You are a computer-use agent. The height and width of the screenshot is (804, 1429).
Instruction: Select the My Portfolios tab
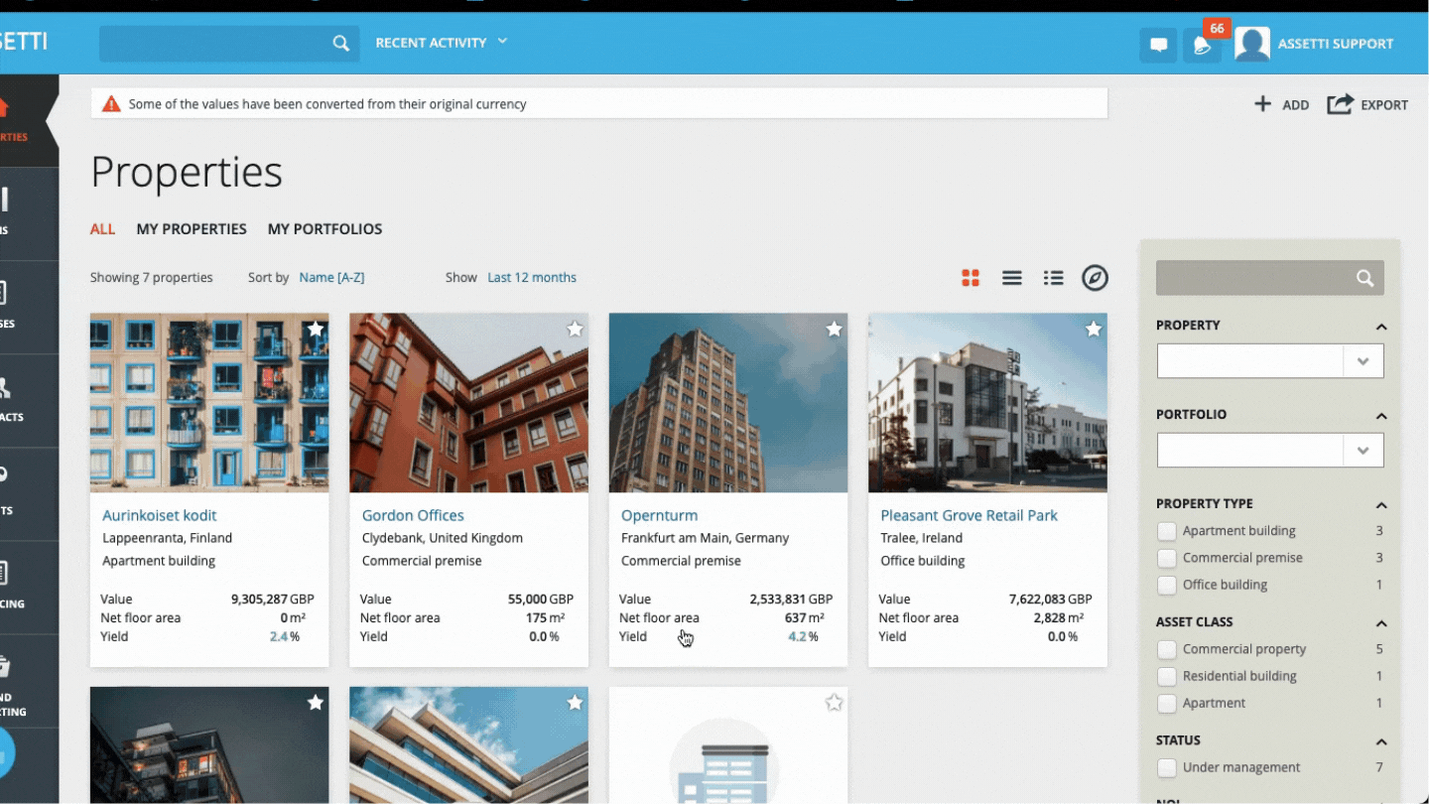[325, 229]
